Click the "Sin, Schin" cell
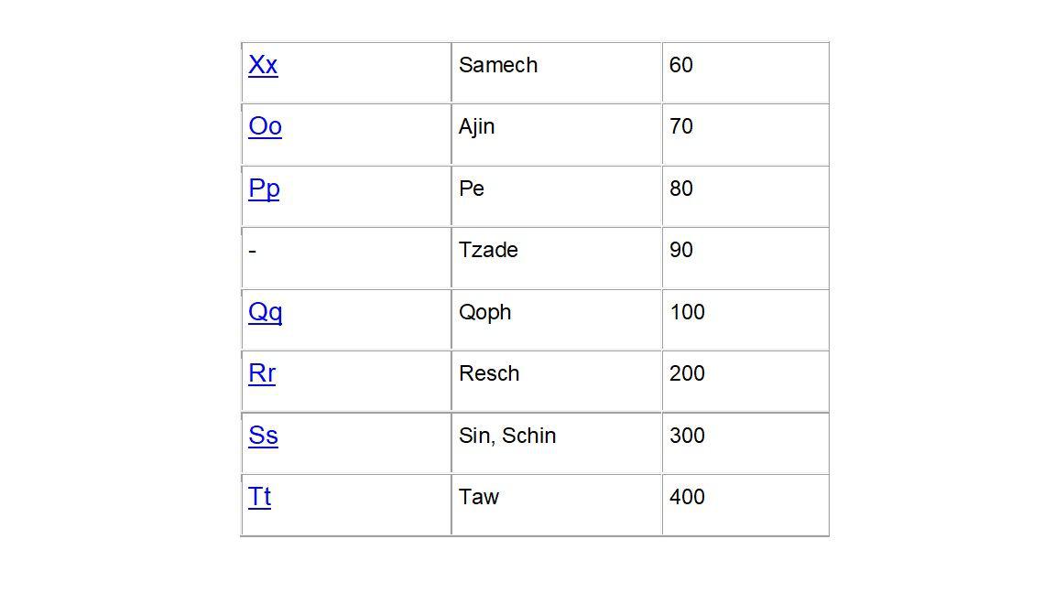Image resolution: width=1055 pixels, height=593 pixels. tap(506, 436)
